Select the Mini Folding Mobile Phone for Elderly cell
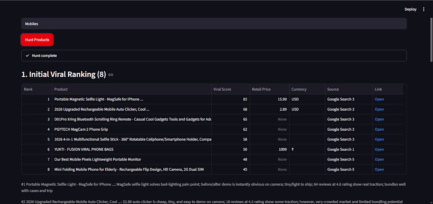The image size is (433, 204). (x=132, y=169)
